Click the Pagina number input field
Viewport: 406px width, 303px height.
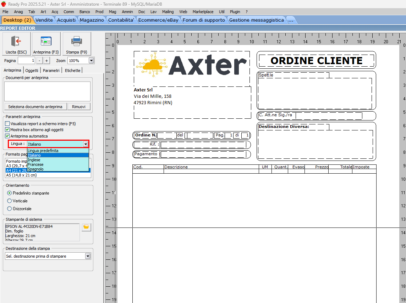point(26,61)
